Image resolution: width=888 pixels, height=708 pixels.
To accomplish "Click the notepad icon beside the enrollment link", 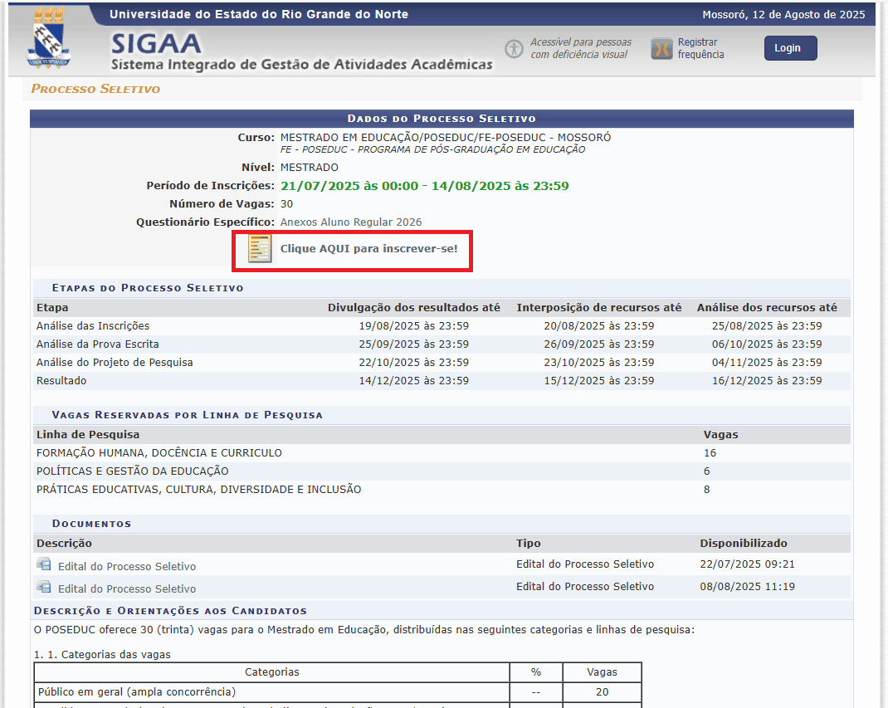I will coord(260,249).
